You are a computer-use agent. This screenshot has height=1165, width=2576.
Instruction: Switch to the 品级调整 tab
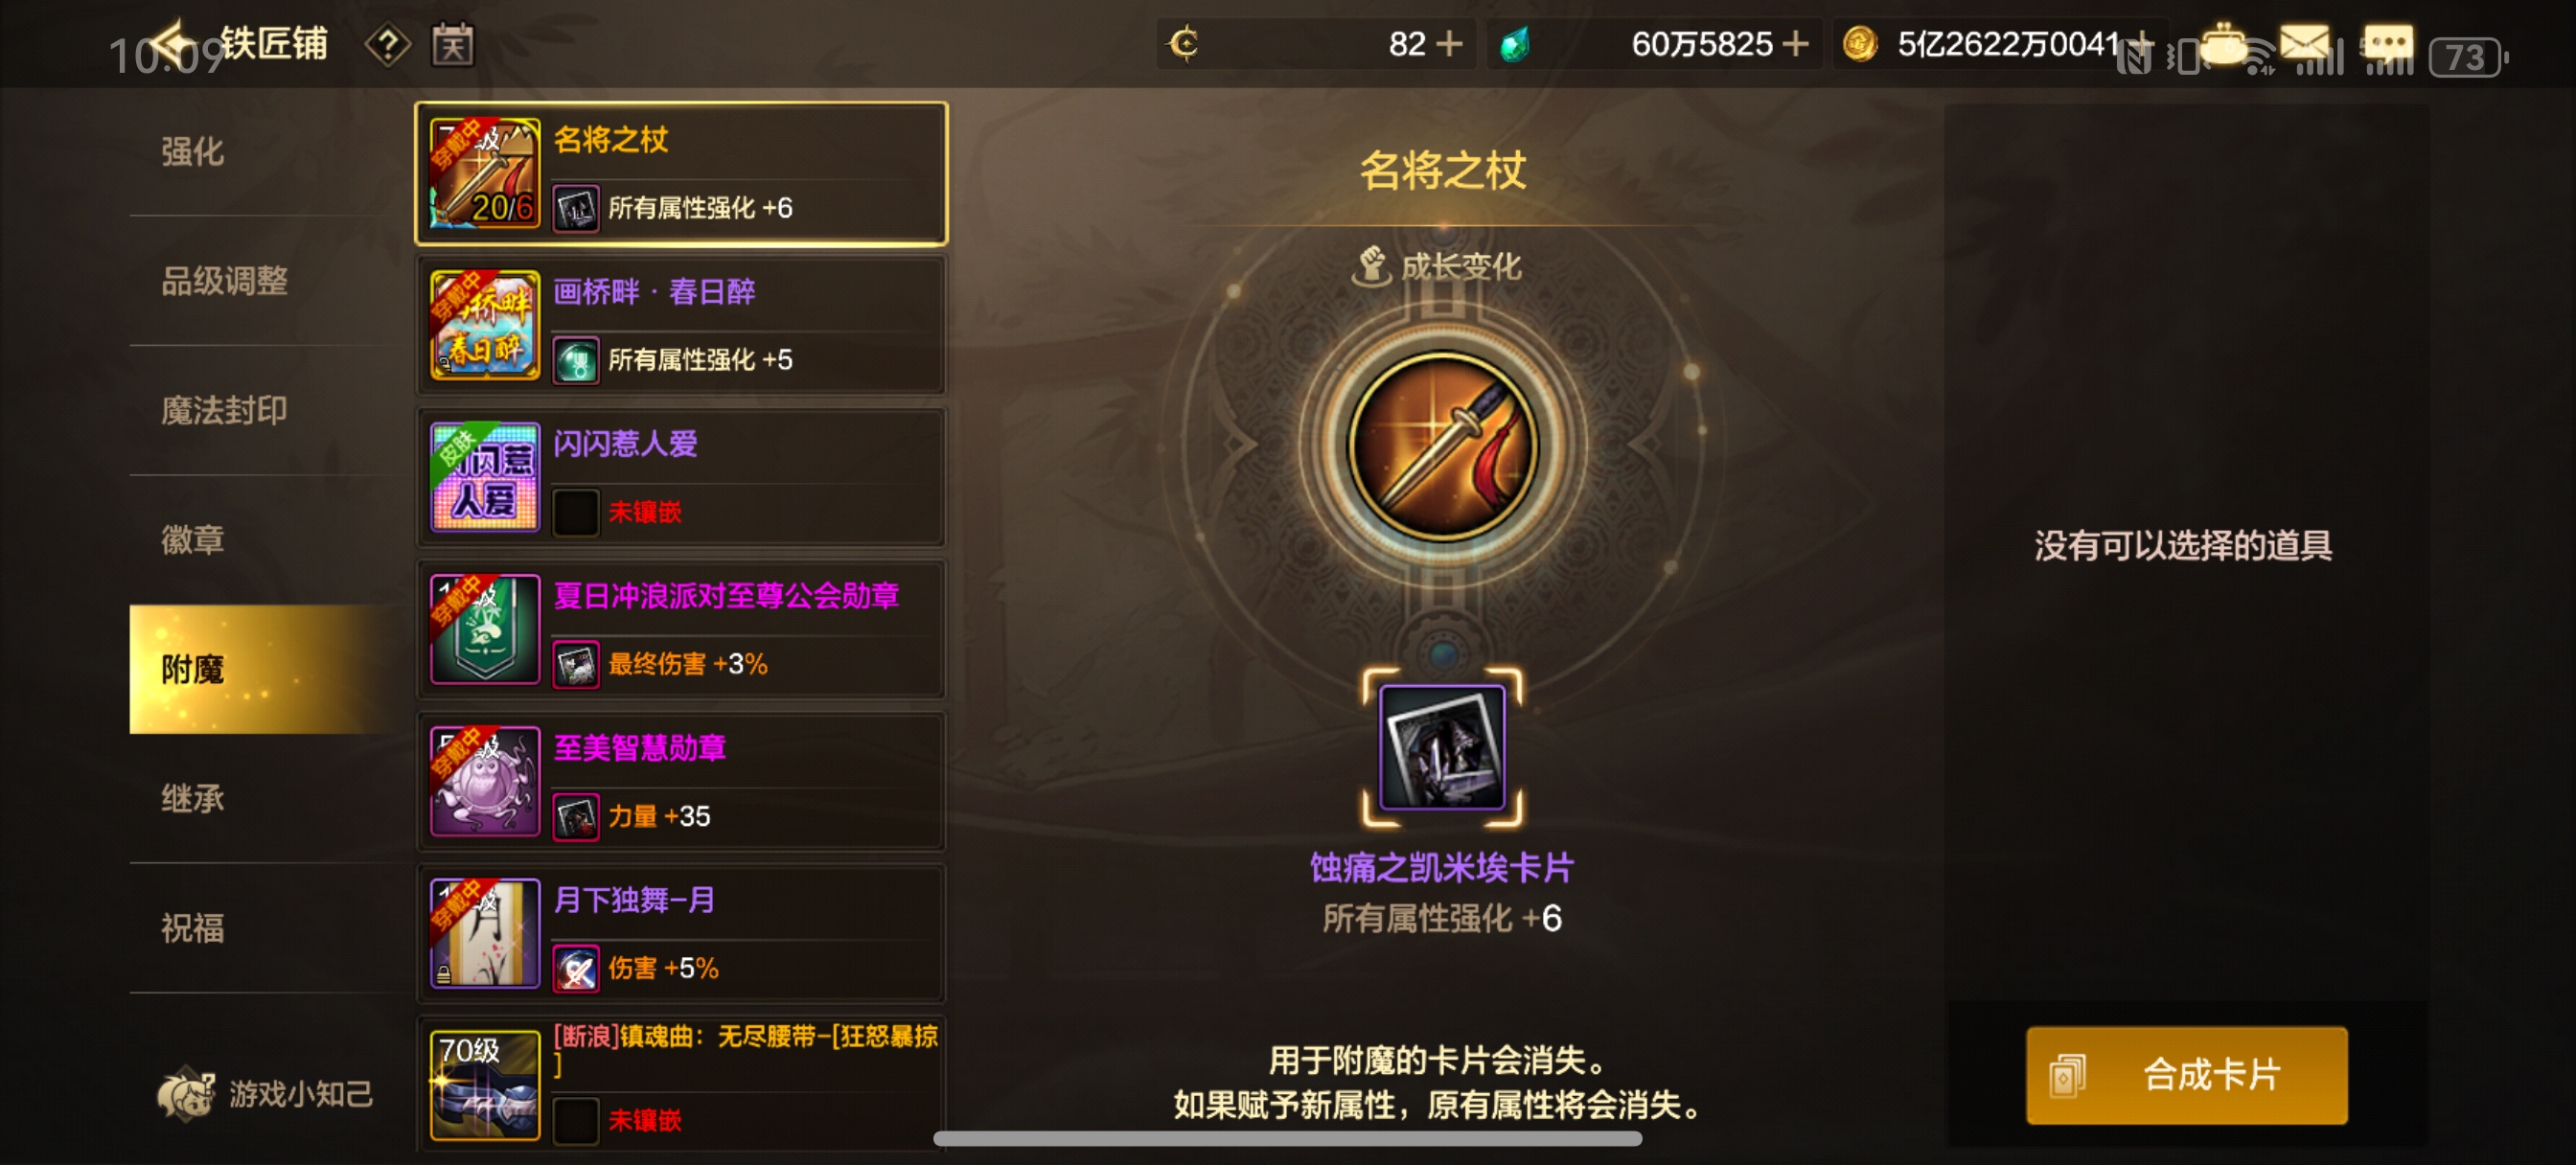pos(224,281)
